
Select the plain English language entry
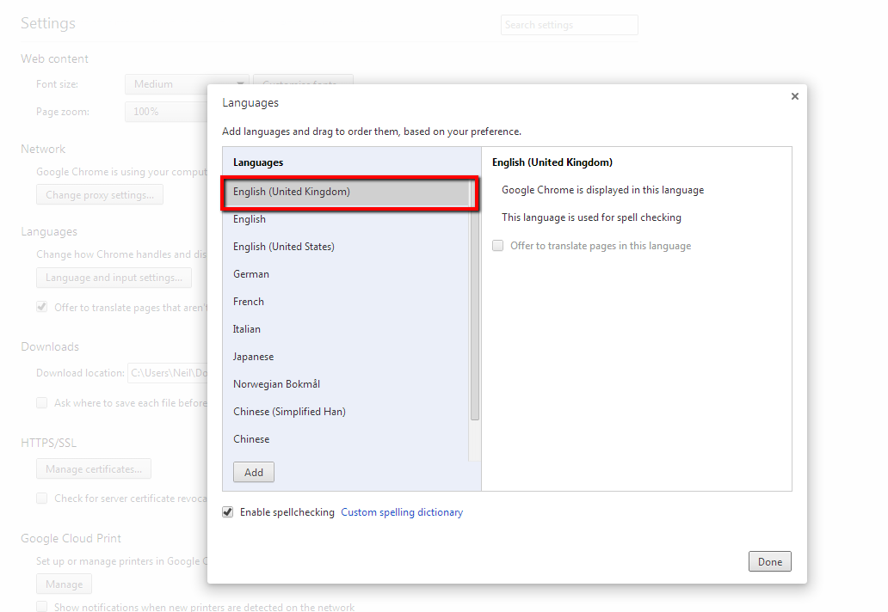point(346,219)
